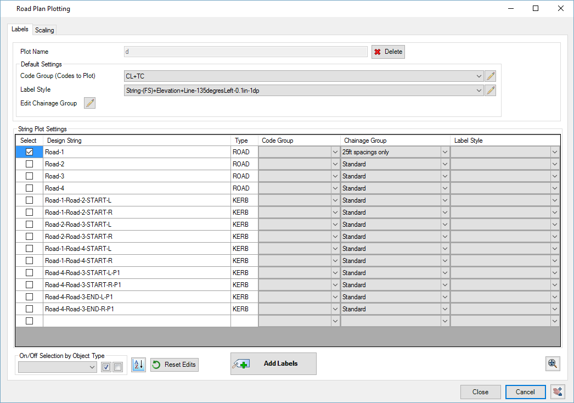Screen dimensions: 574x403
Task: Click the Chainage Group column header
Action: (x=395, y=141)
